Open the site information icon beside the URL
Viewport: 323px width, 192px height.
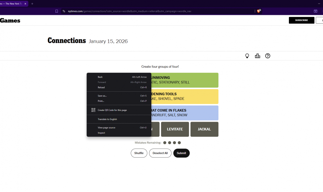64,11
